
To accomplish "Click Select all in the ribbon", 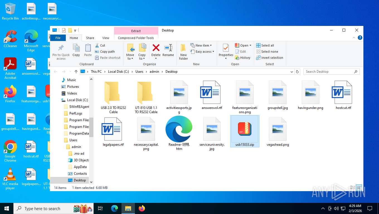I will (265, 45).
